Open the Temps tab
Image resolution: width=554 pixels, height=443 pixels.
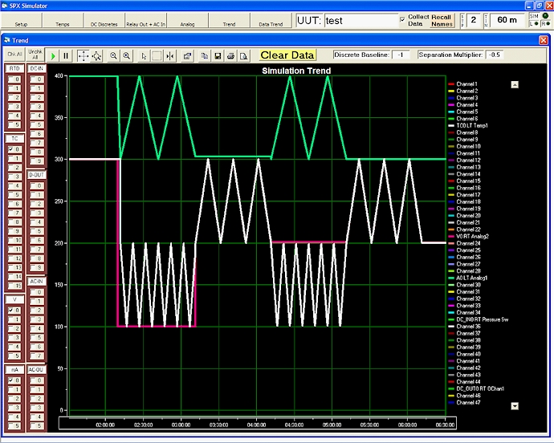tap(63, 21)
